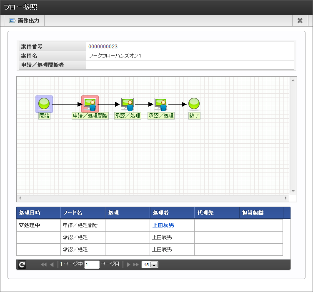This screenshot has width=313, height=292.
Task: Close the フロー参照 dialog with X
Action: pos(300,20)
